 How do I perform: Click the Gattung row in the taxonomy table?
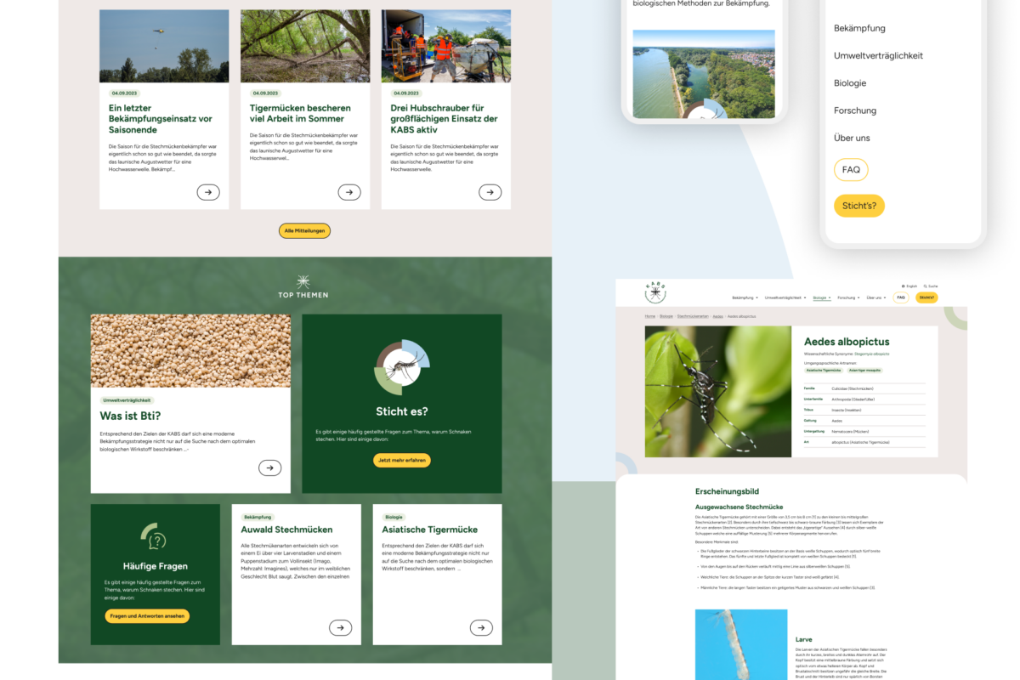[864, 420]
